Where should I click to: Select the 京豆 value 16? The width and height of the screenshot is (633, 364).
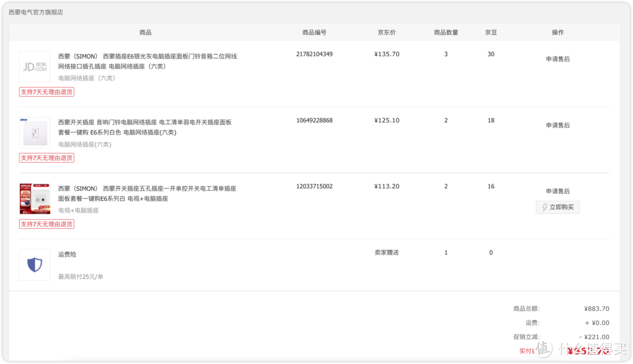(x=491, y=186)
